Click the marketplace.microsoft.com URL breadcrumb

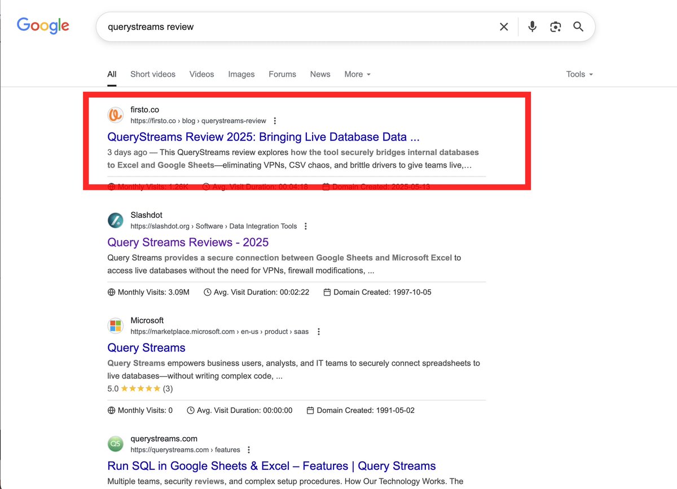pyautogui.click(x=219, y=332)
